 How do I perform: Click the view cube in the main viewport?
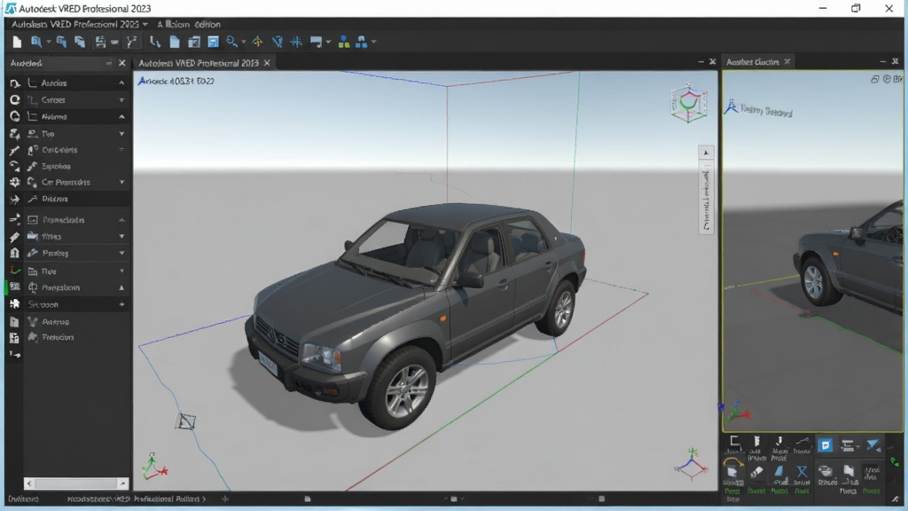[689, 103]
